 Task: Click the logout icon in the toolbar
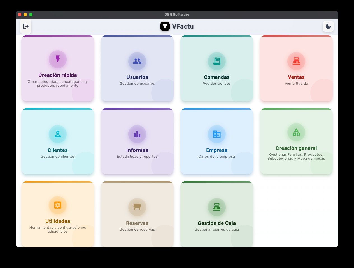[x=26, y=26]
